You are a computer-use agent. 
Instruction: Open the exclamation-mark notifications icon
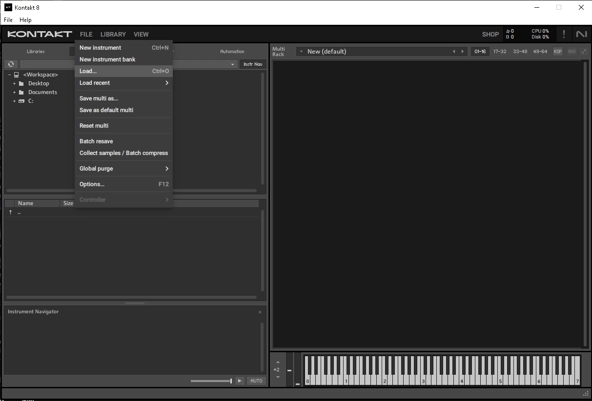564,34
